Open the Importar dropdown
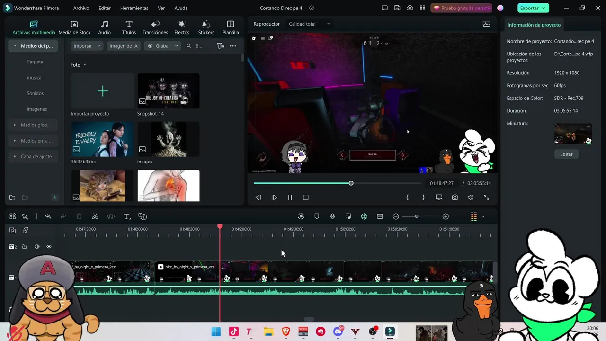Image resolution: width=606 pixels, height=341 pixels. click(x=87, y=46)
